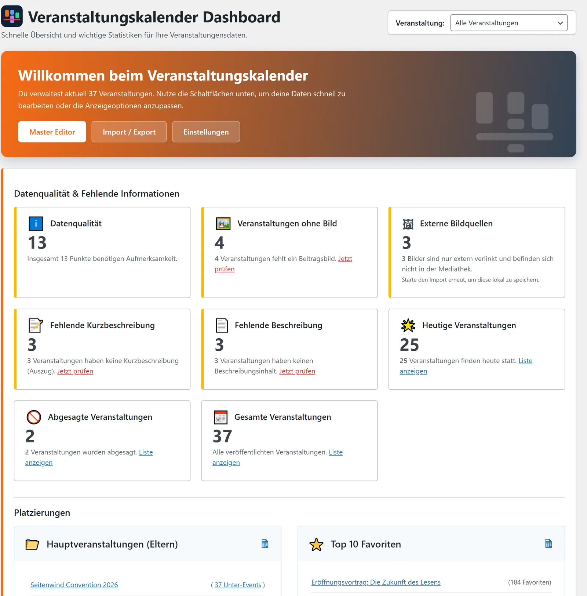Open the Alle Veranstaltungen dropdown

pos(509,23)
